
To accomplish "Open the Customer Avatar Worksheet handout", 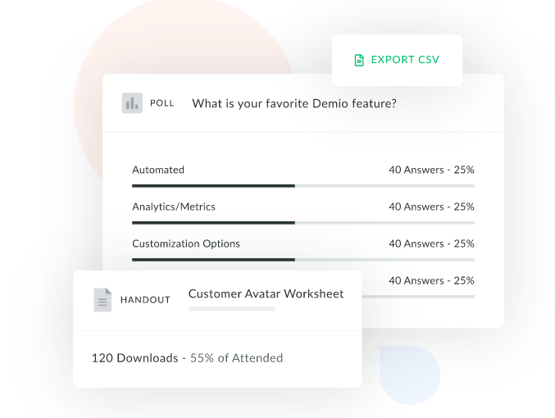I will coord(266,293).
